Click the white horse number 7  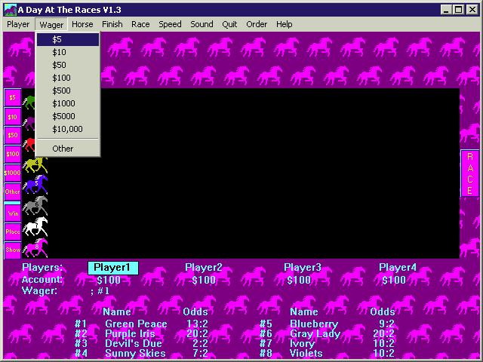coord(35,225)
